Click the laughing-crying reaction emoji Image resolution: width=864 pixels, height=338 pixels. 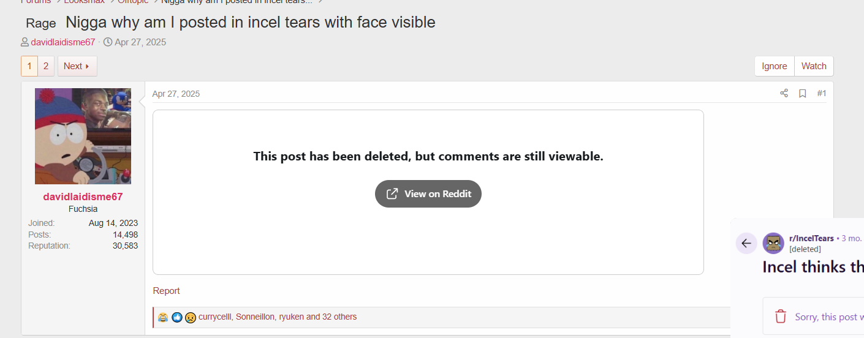pos(163,317)
